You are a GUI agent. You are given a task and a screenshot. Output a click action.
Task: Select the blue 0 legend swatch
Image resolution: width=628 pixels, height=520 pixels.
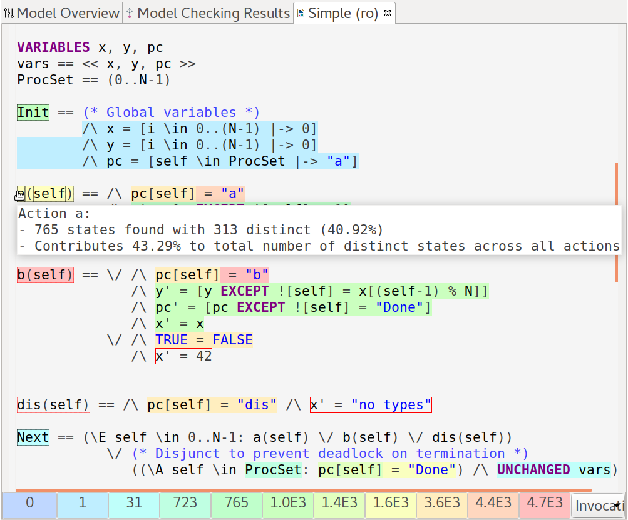pyautogui.click(x=29, y=503)
